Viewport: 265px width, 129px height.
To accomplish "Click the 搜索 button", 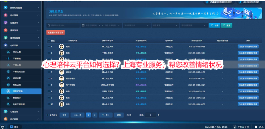I will [x=215, y=25].
